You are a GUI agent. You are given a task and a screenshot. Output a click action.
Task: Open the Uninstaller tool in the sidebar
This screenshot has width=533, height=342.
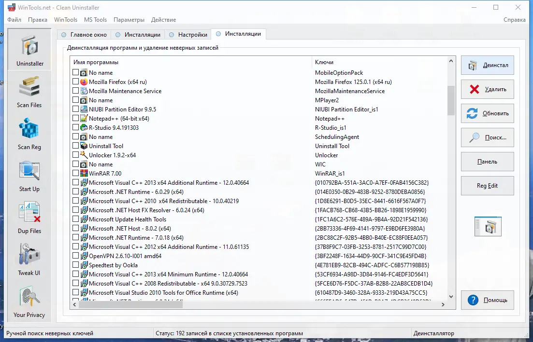(x=29, y=50)
